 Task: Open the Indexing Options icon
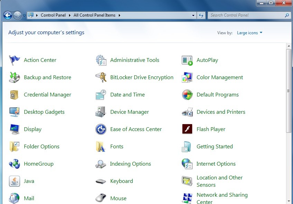(x=101, y=164)
